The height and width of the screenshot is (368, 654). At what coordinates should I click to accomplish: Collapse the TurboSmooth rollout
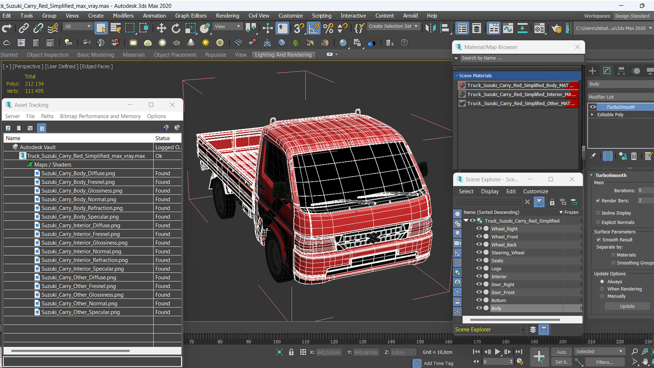coord(591,175)
